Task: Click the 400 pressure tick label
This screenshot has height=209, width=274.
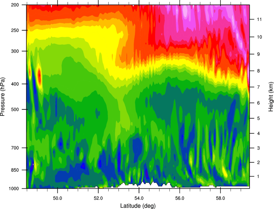Action: point(15,84)
